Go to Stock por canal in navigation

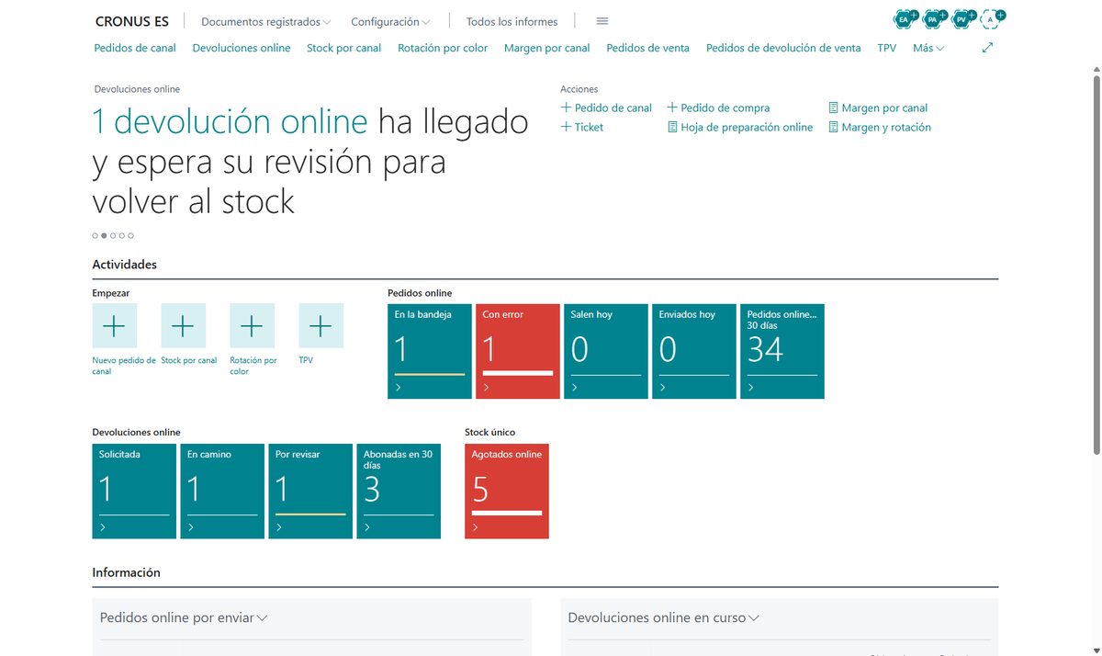click(x=343, y=48)
